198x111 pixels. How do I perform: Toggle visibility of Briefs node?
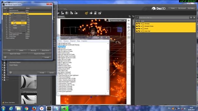137,29
